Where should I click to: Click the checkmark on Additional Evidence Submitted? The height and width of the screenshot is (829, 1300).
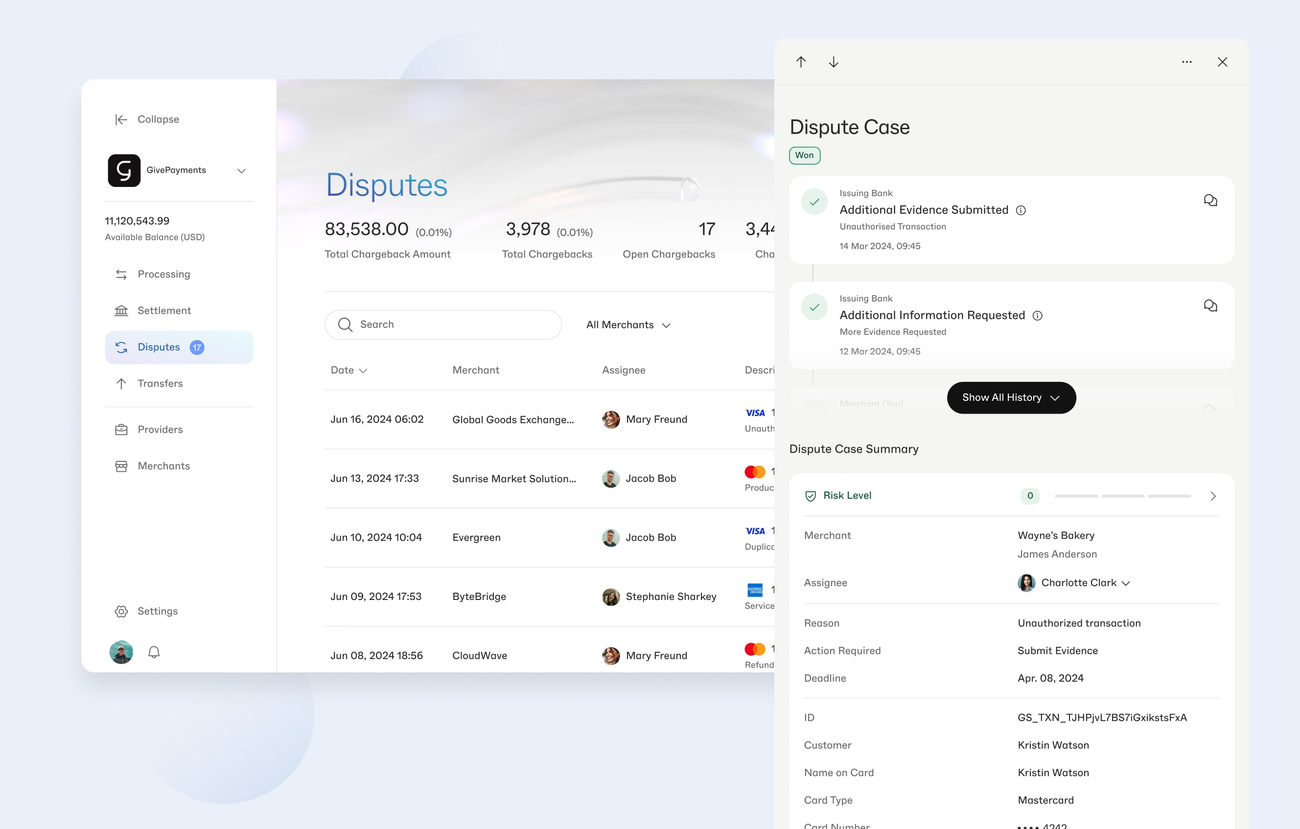(814, 202)
